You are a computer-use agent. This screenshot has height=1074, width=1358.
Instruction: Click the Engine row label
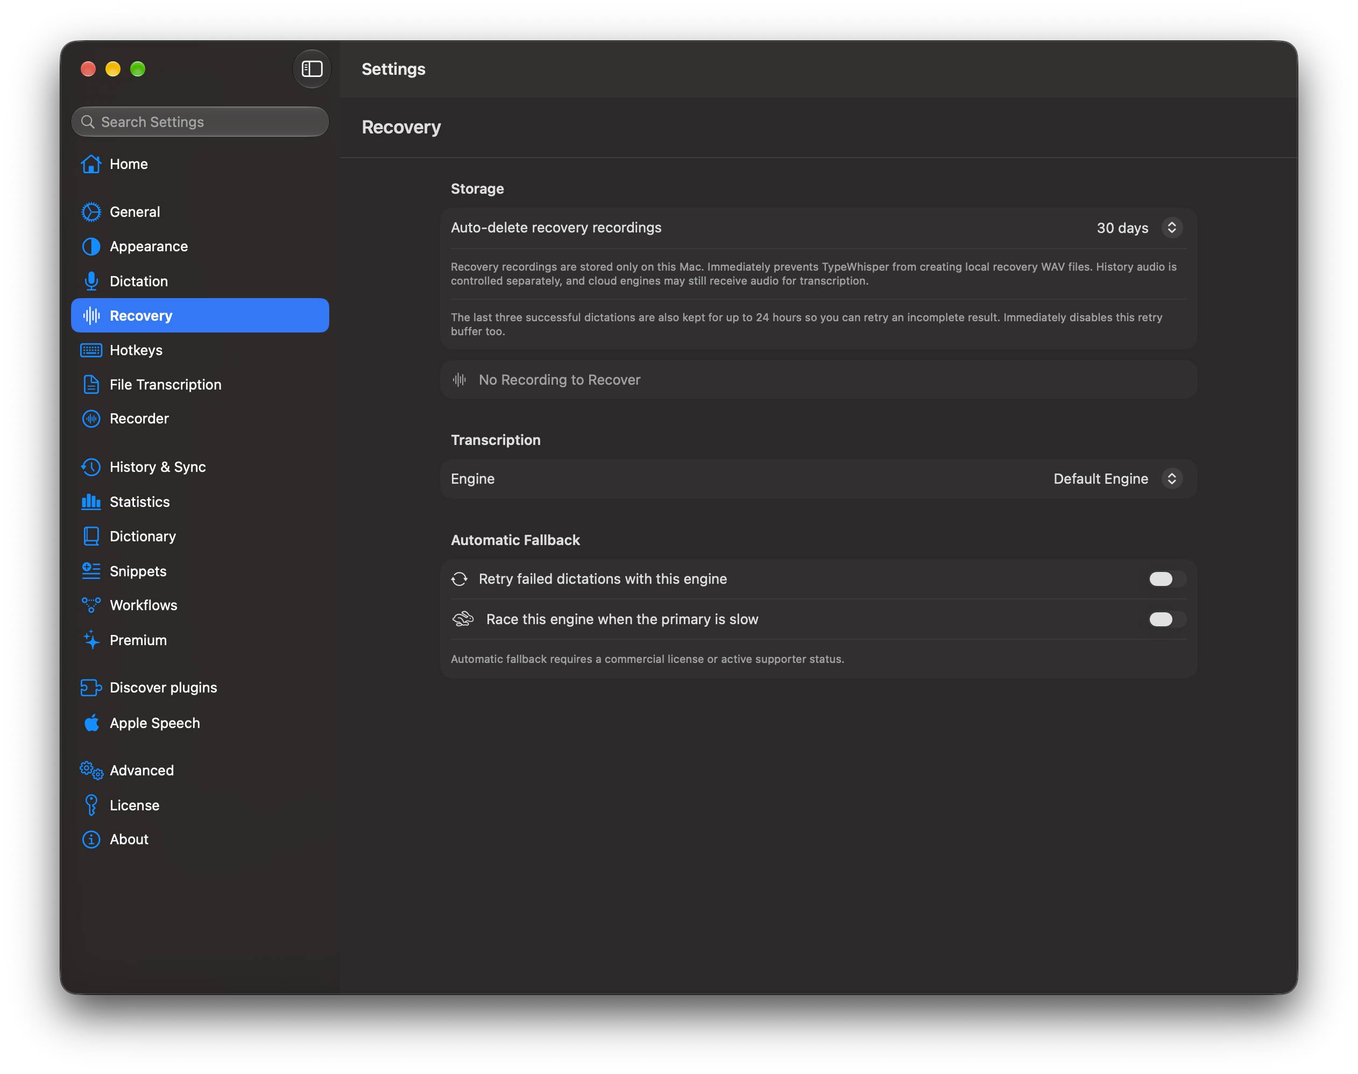(x=473, y=478)
